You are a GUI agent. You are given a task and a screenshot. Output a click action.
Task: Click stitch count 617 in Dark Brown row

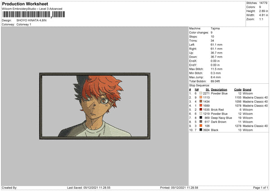point(207,122)
